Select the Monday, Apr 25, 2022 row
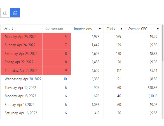The image size is (164, 126). 81,37
